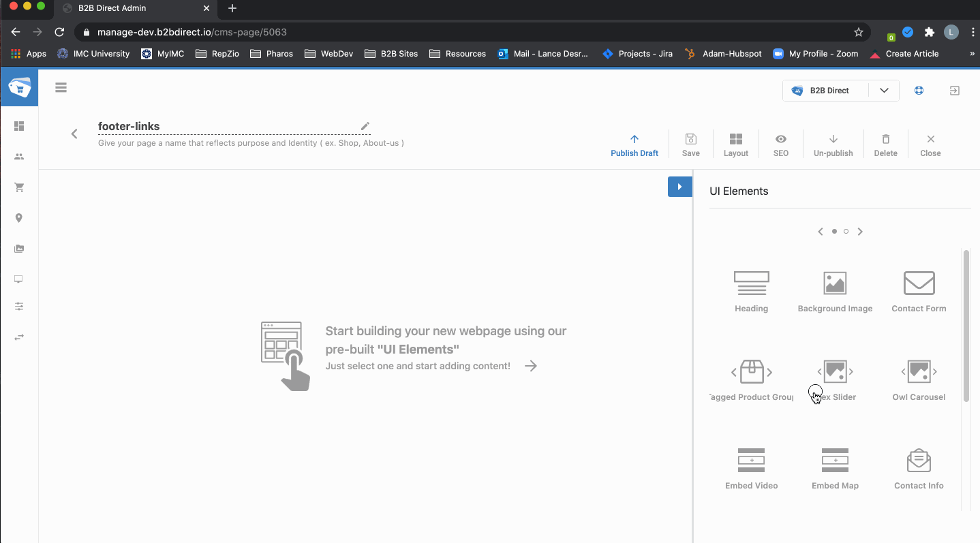Open the Apps bookmark

[x=29, y=54]
